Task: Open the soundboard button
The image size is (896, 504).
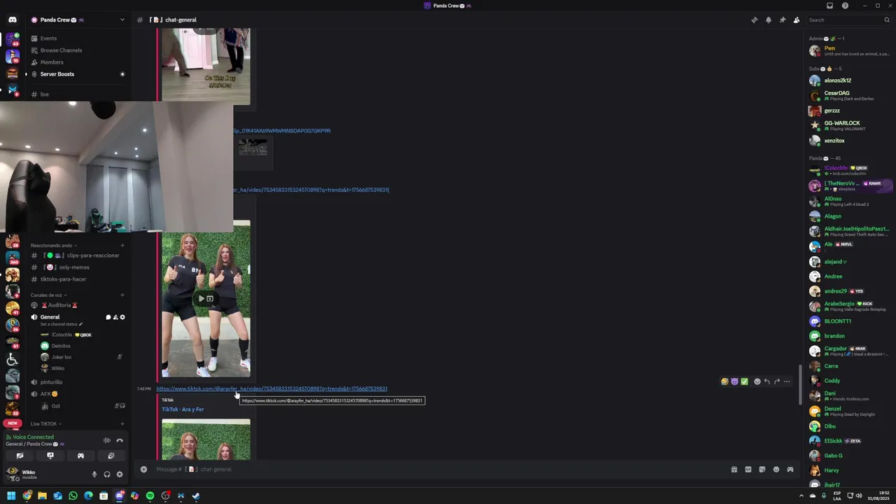Action: [111, 456]
